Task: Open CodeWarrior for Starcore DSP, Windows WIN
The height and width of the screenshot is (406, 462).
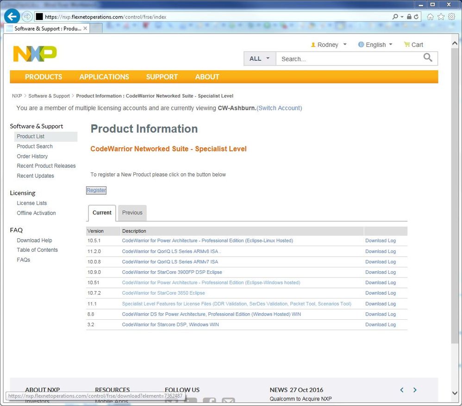Action: coord(170,324)
